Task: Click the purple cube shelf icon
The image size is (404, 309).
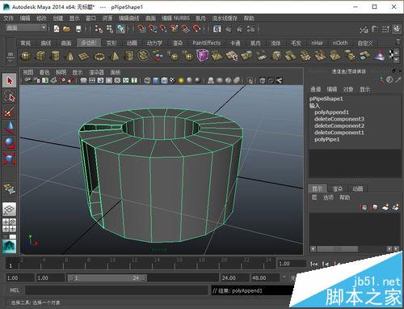Action: point(202,56)
